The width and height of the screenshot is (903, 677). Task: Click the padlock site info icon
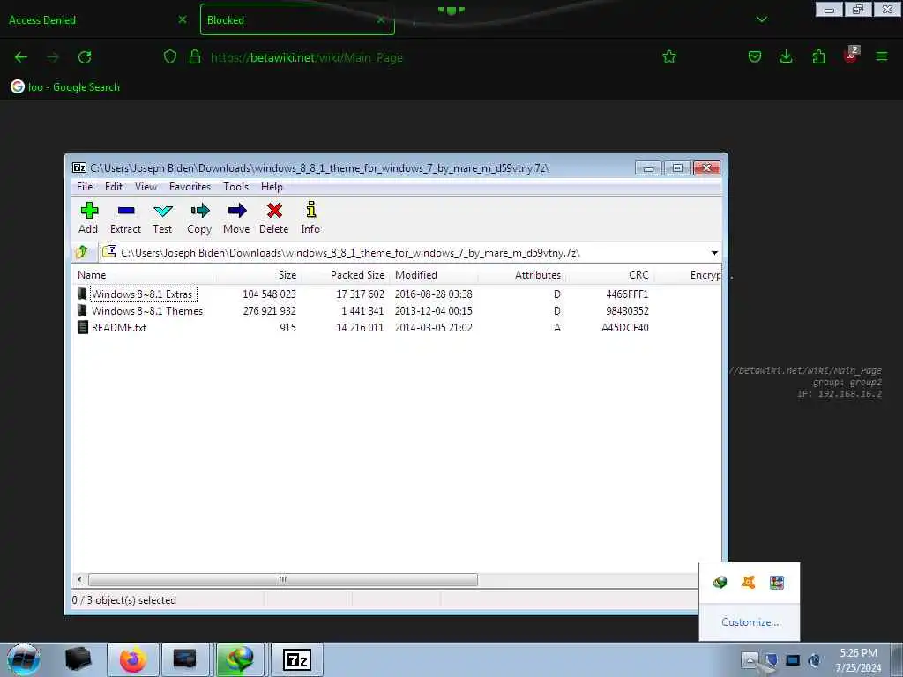click(x=195, y=57)
